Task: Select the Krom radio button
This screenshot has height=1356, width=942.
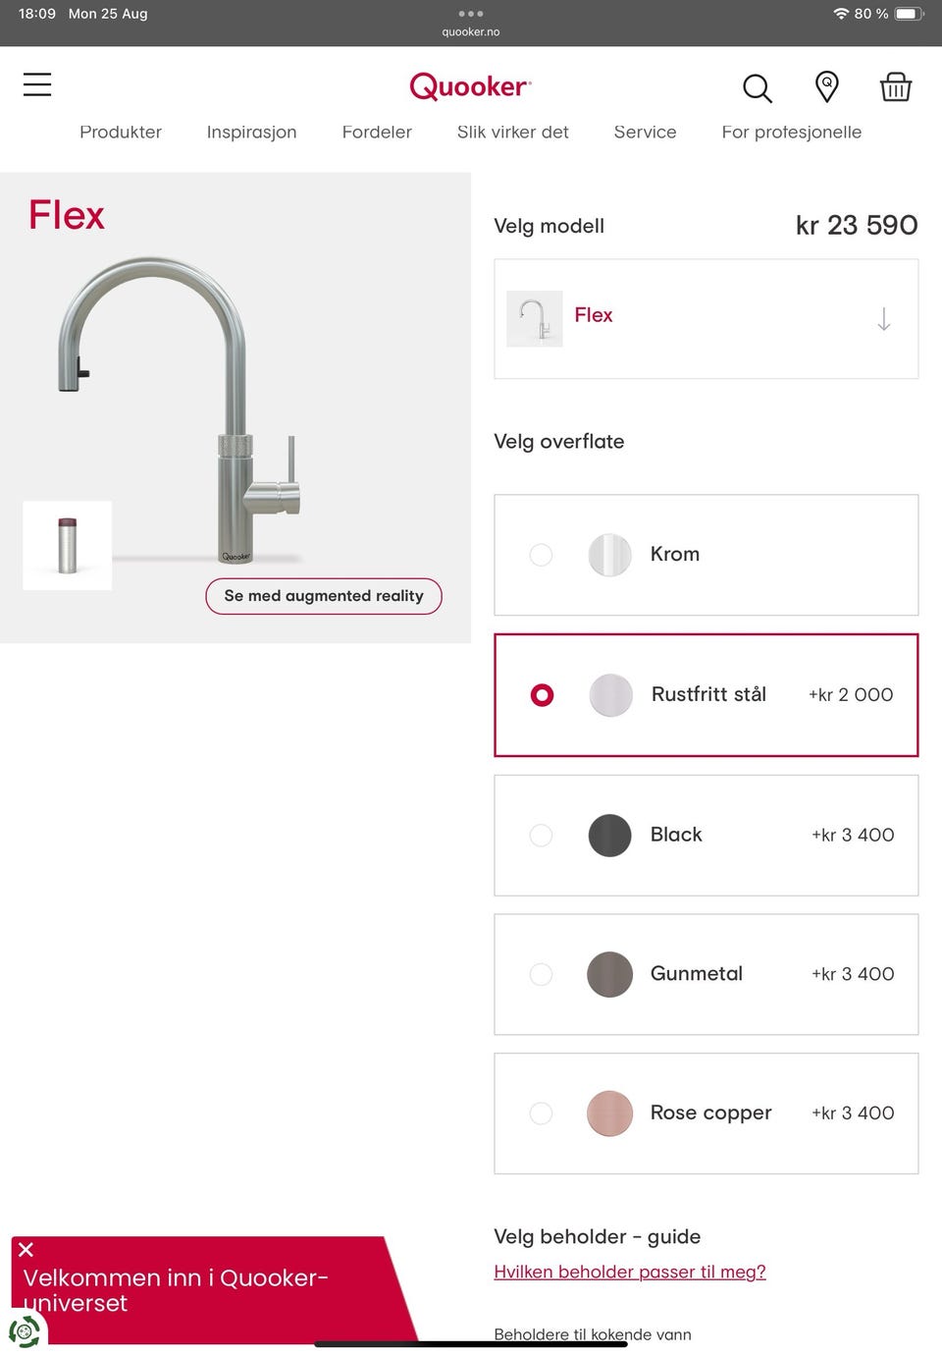Action: click(x=541, y=555)
